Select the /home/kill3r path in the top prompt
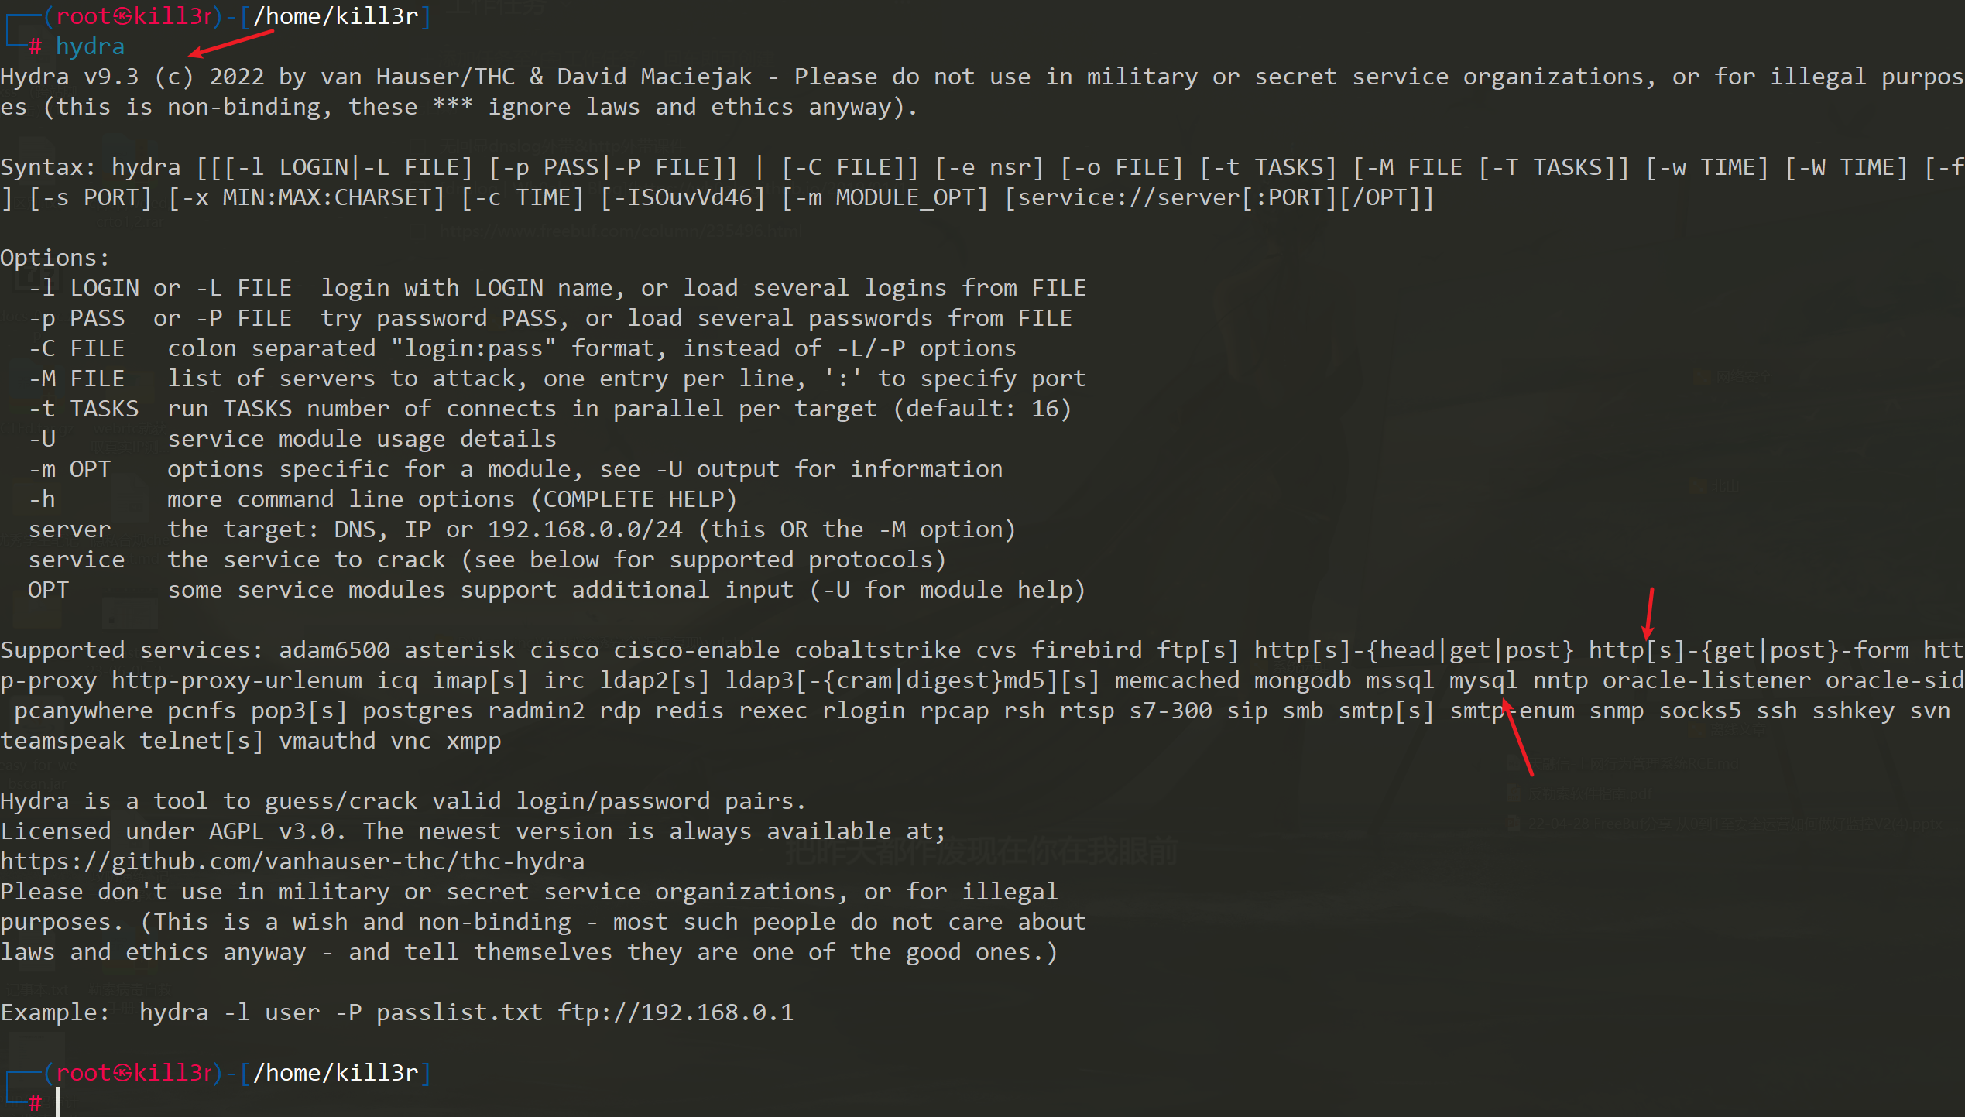1965x1117 pixels. click(x=336, y=16)
